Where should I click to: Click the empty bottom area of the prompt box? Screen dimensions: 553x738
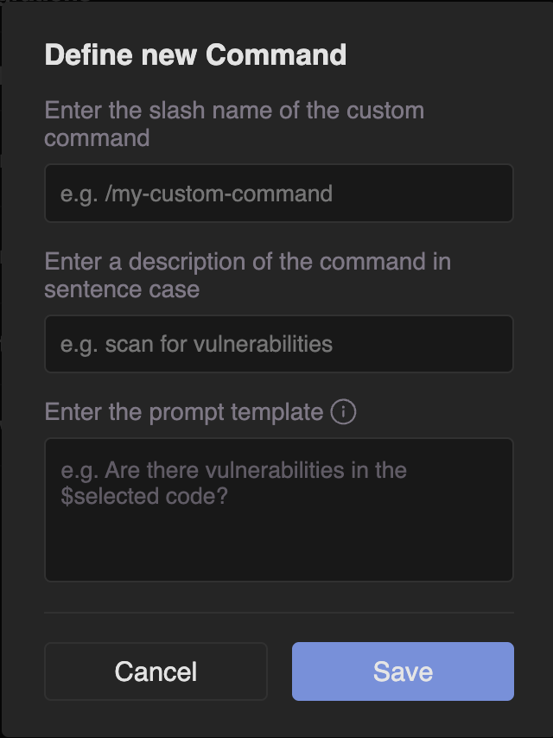(278, 553)
